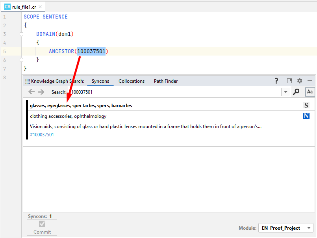317x238 pixels.
Task: Toggle the Aa match case option
Action: [310, 92]
